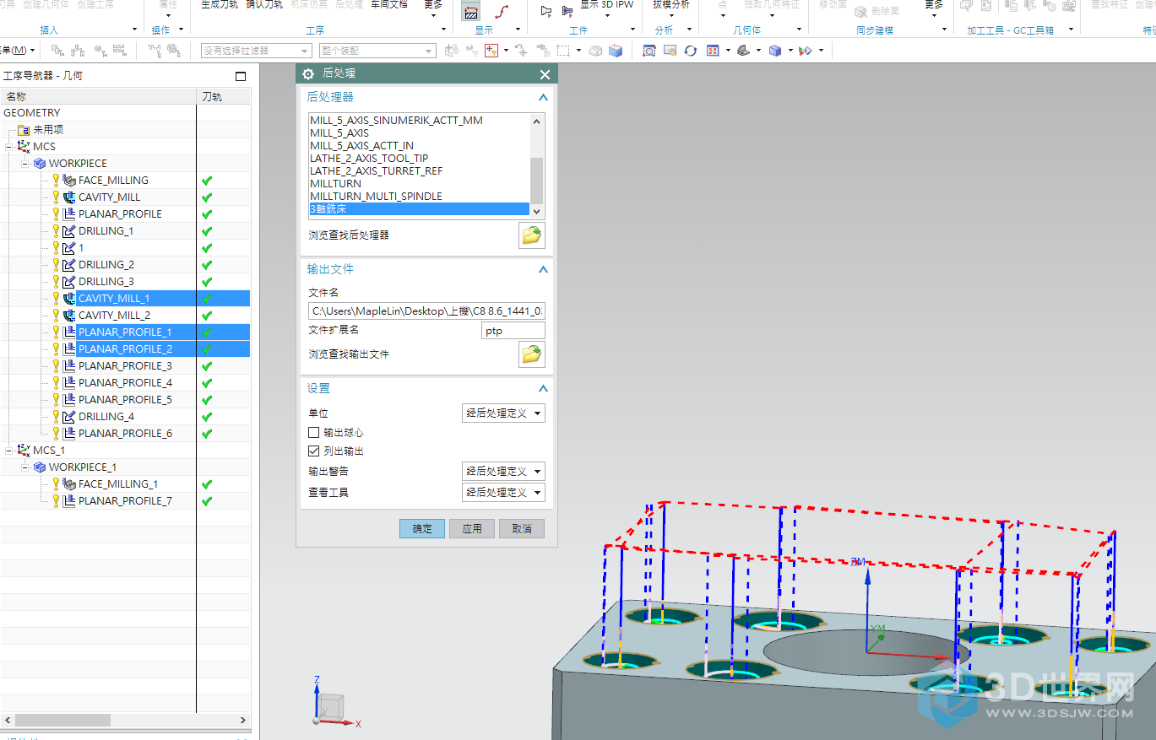The height and width of the screenshot is (740, 1156).
Task: Select the FACE_MILLING_1 operation
Action: click(x=118, y=484)
